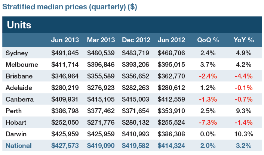Click the YoY % column header
Image resolution: width=264 pixels, height=155 pixels.
pos(243,40)
